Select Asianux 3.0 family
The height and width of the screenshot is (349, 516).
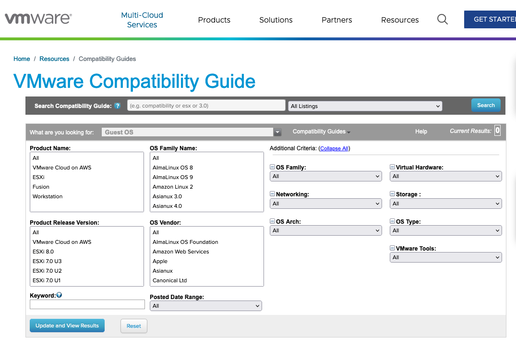pos(207,196)
